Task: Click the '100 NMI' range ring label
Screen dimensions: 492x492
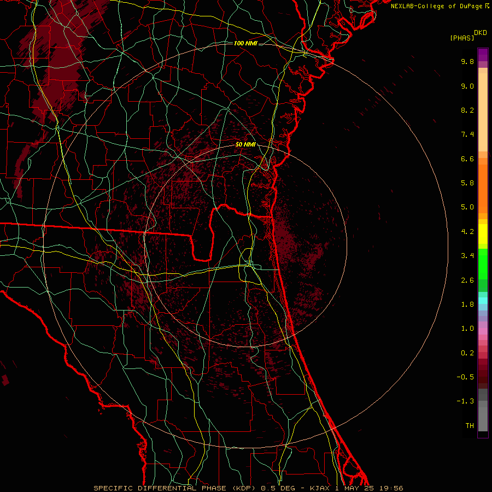Action: (x=245, y=43)
